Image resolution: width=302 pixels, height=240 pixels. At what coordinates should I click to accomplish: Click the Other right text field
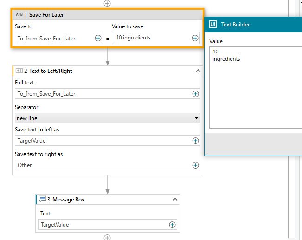(x=103, y=165)
